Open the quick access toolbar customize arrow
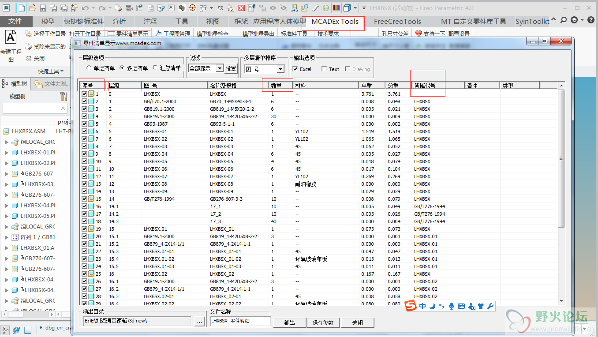Image resolution: width=598 pixels, height=337 pixels. 363,8
